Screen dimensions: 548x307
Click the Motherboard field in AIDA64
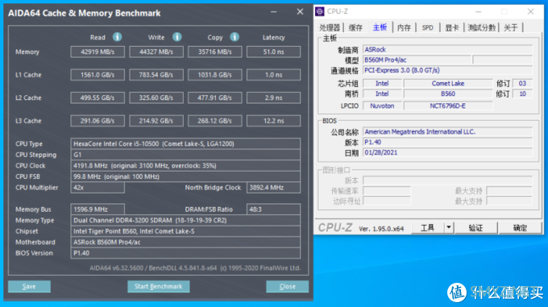185,242
